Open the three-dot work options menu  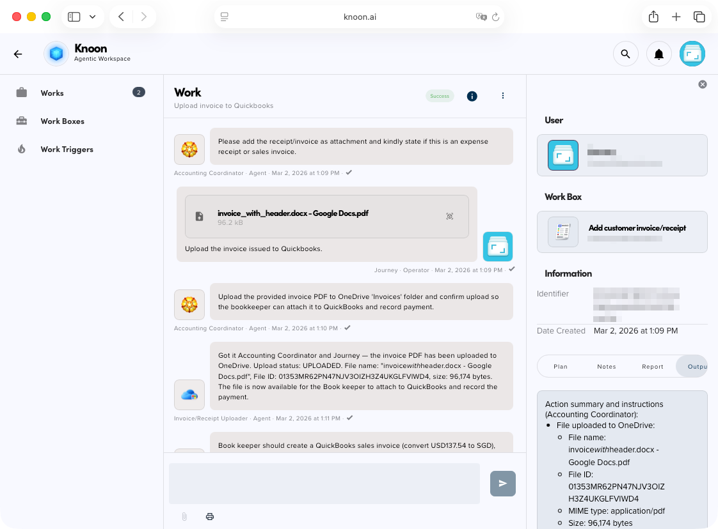tap(503, 96)
